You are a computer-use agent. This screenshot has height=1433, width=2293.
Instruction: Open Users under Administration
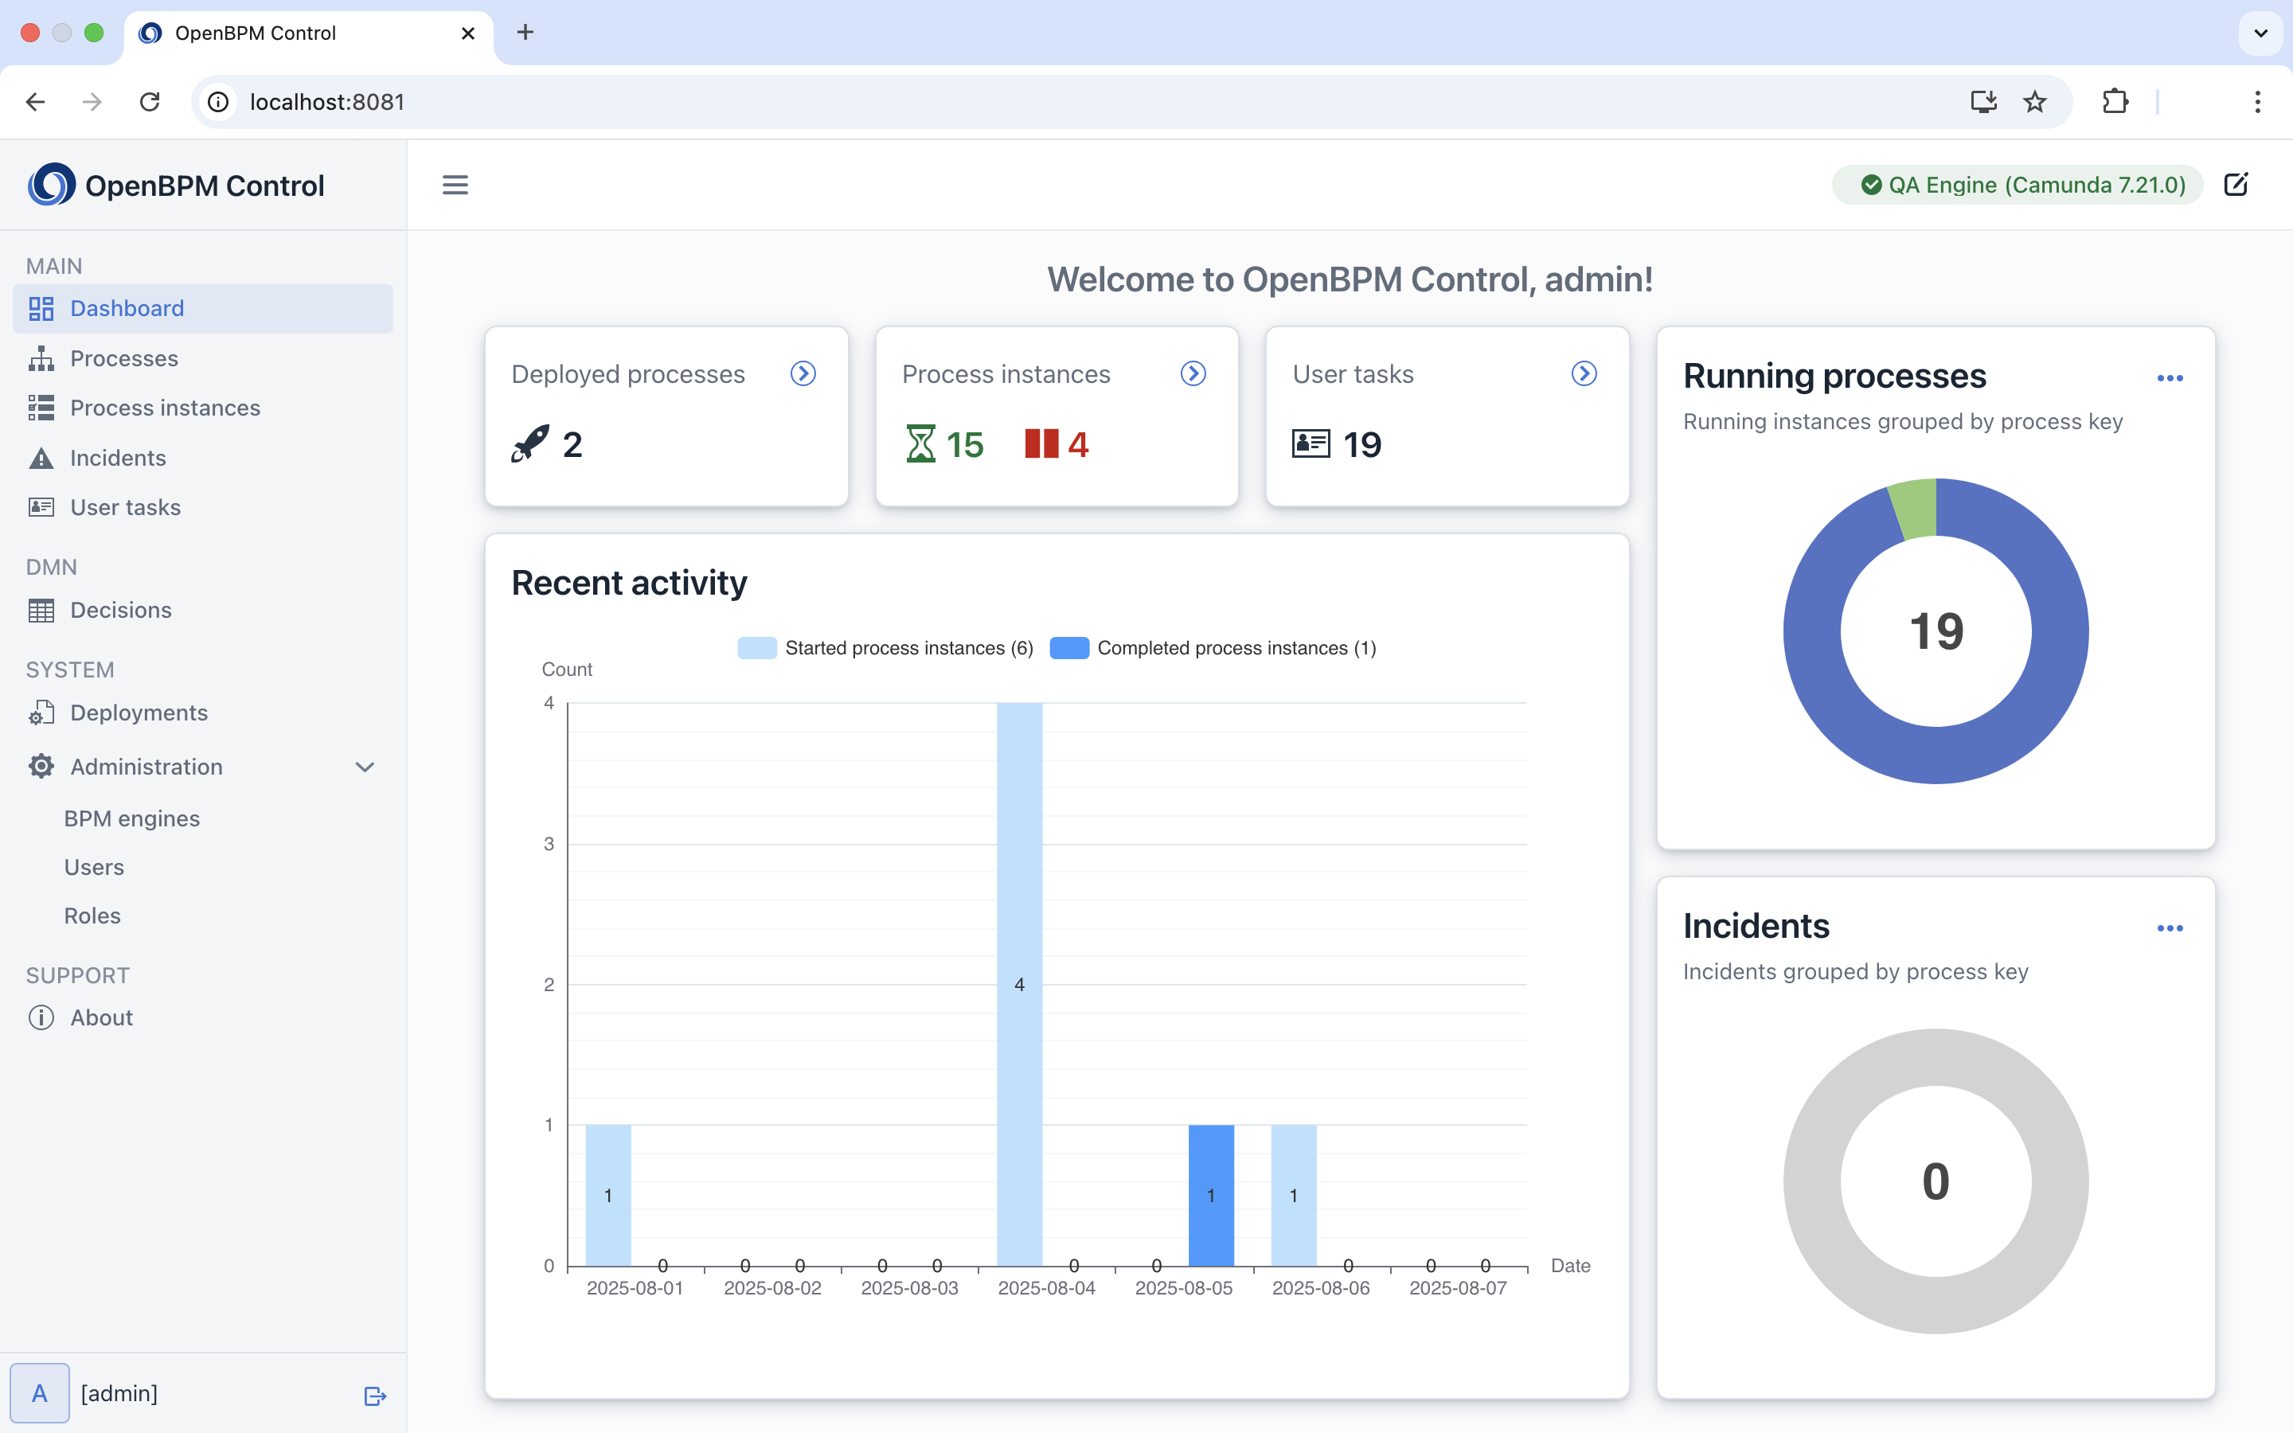tap(94, 867)
